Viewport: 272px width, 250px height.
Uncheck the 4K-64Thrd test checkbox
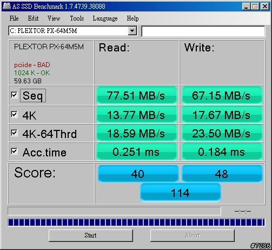point(14,133)
